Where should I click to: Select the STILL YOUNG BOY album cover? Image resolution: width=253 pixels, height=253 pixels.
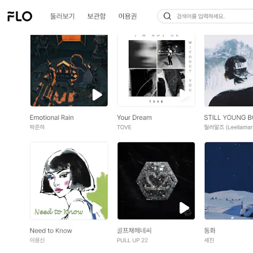229,70
